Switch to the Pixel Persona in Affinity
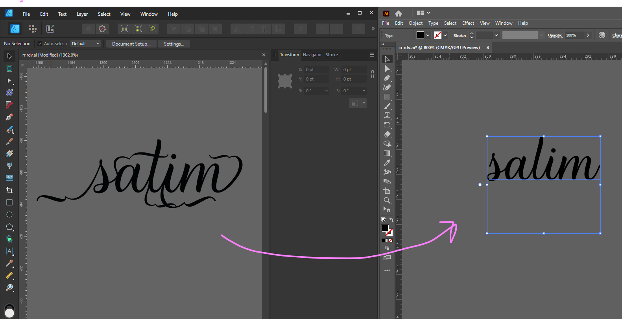The image size is (622, 319). click(x=33, y=29)
